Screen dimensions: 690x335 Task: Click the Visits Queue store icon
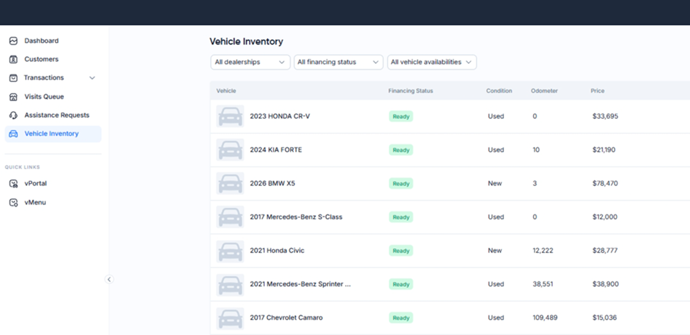(x=13, y=97)
